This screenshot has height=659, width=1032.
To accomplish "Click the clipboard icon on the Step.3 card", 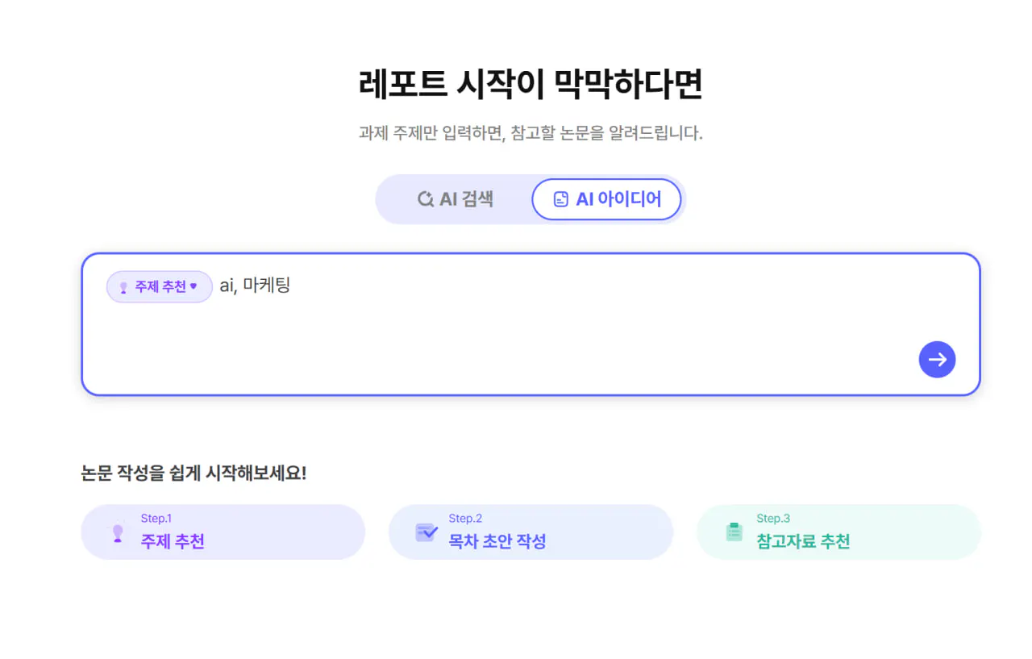I will click(x=734, y=532).
